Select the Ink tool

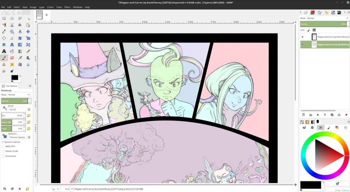tap(28, 58)
